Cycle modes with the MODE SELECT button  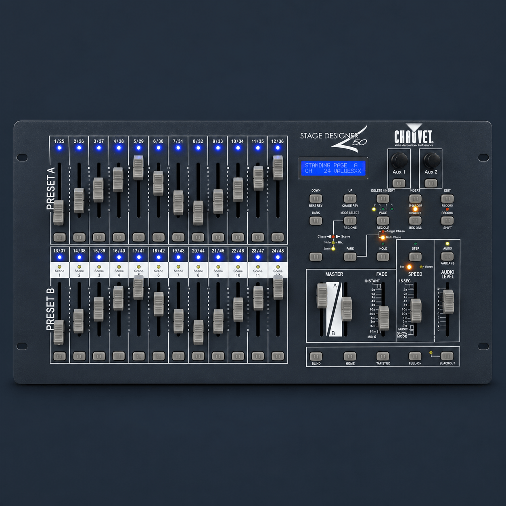[350, 221]
